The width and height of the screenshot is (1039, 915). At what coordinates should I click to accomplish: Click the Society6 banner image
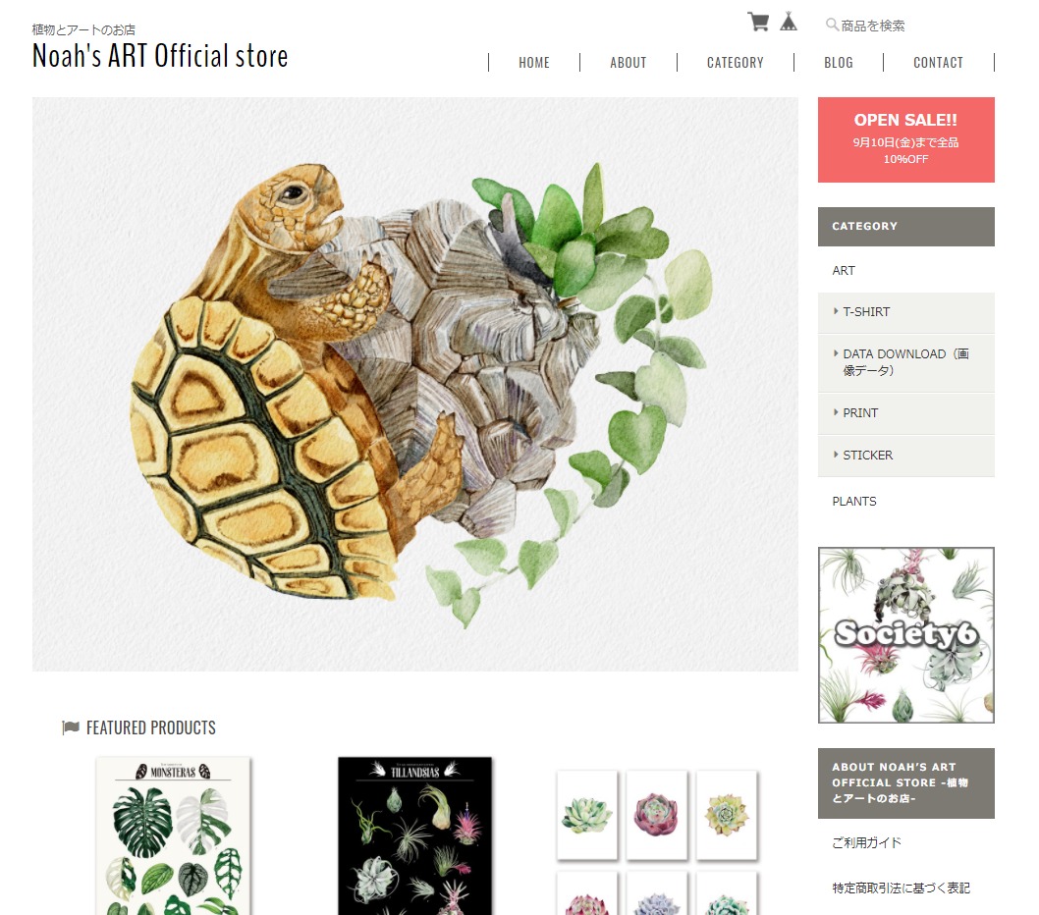(x=905, y=635)
